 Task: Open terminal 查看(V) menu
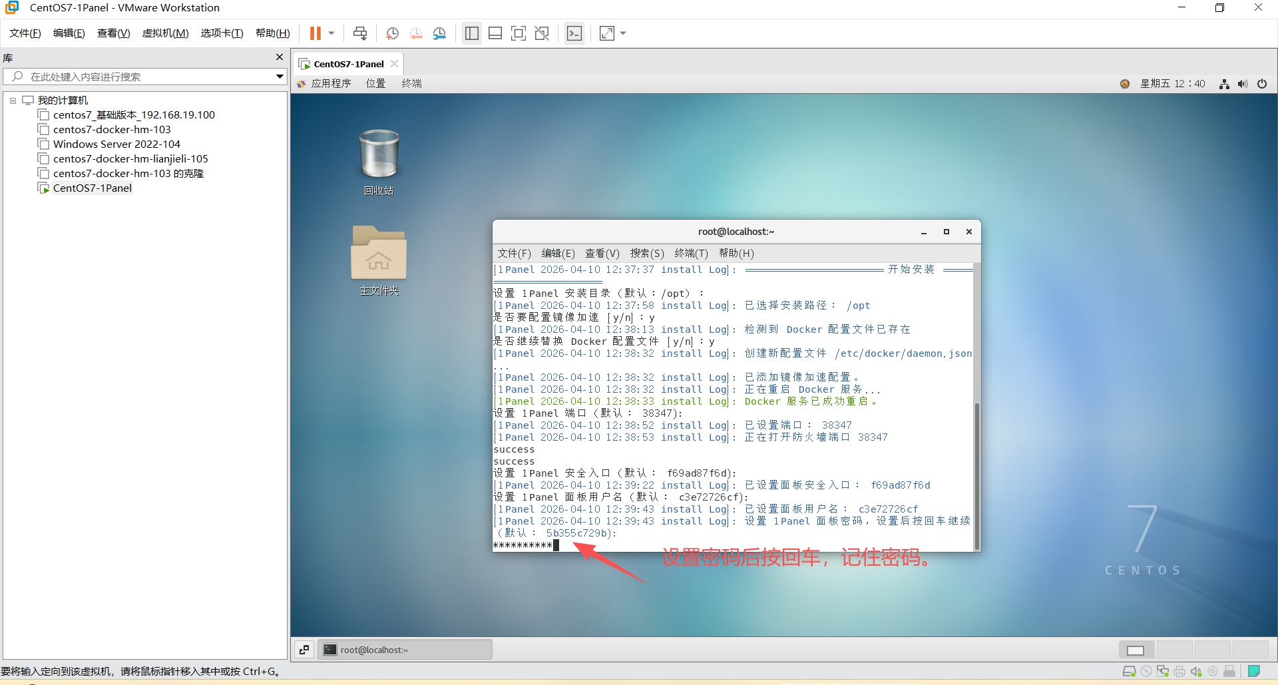[x=602, y=254]
